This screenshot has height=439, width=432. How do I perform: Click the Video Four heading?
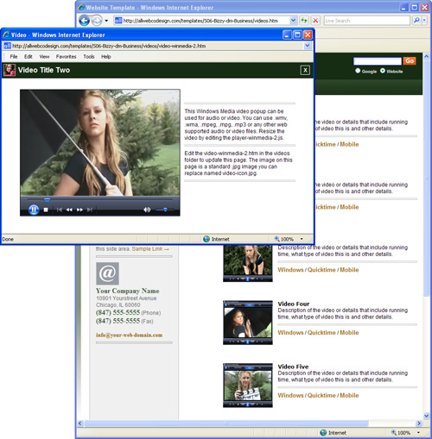coord(294,304)
